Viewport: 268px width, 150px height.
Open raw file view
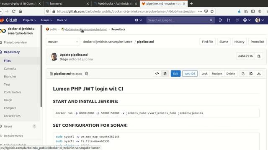coord(251,73)
